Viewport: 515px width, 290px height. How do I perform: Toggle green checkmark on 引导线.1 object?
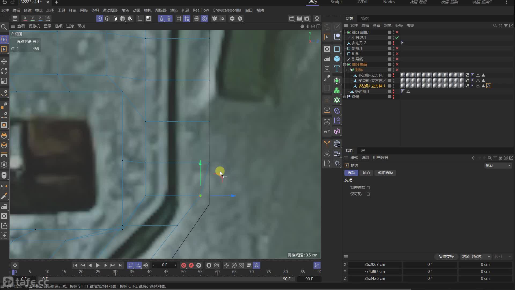pyautogui.click(x=397, y=38)
